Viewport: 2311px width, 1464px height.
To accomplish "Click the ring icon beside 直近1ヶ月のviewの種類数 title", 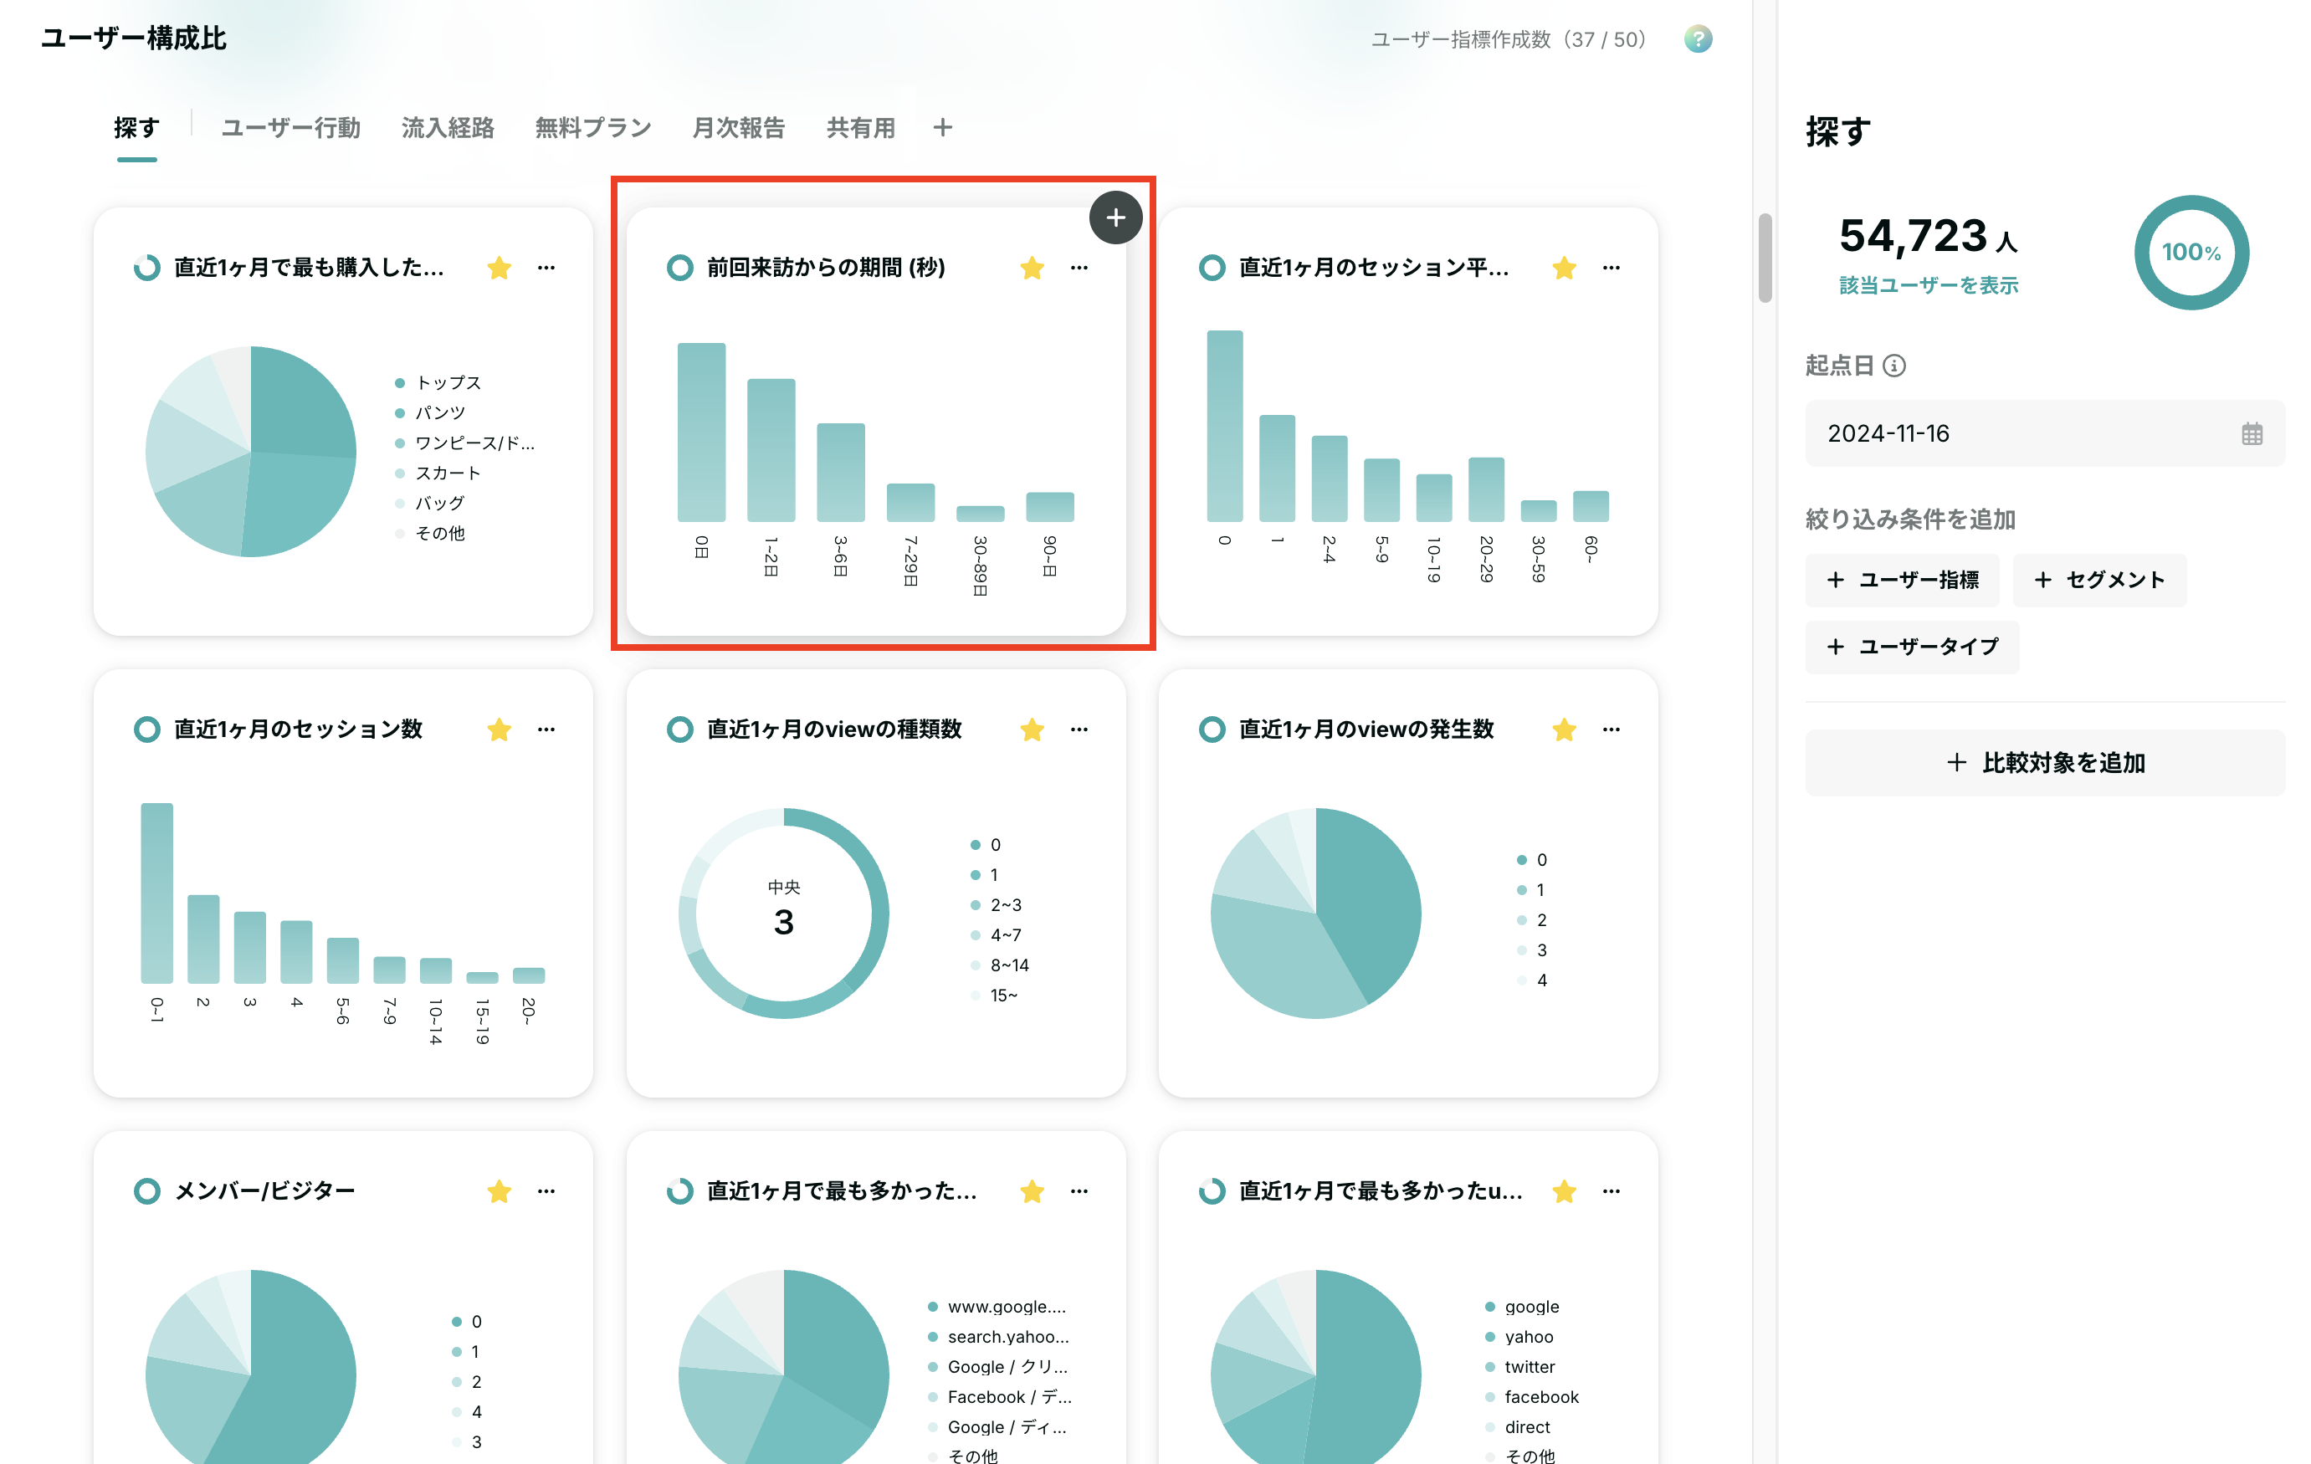I will pyautogui.click(x=679, y=729).
